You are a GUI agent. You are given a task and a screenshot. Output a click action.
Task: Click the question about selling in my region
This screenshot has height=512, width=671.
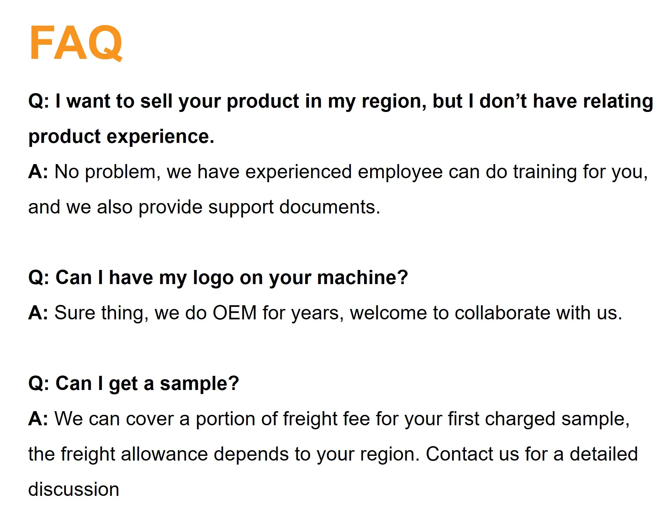[x=340, y=101]
